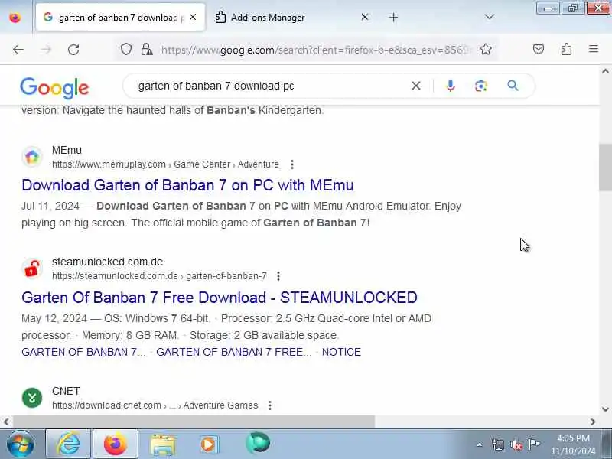Open the Windows Start button
This screenshot has width=612, height=459.
20,444
